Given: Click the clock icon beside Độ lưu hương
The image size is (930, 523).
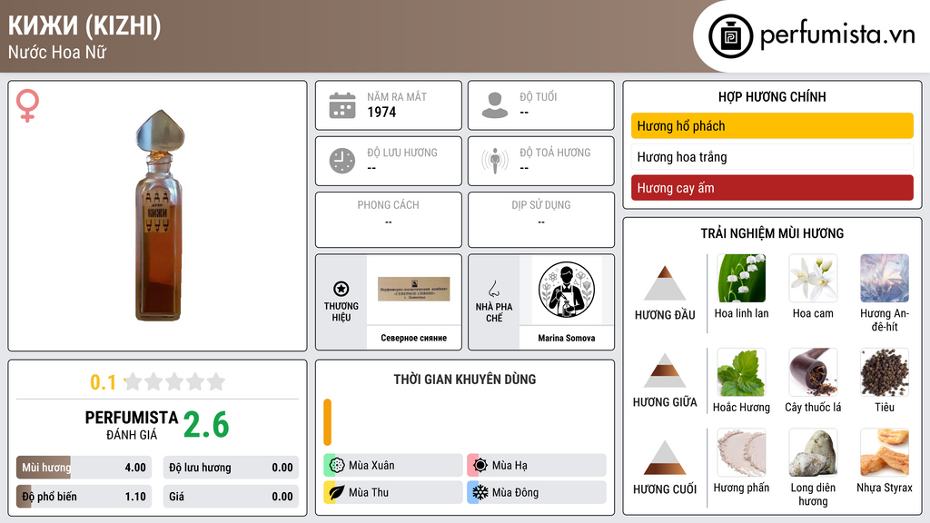Looking at the screenshot, I should [342, 162].
